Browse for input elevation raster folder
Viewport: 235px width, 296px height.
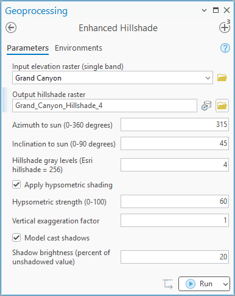tap(222, 78)
